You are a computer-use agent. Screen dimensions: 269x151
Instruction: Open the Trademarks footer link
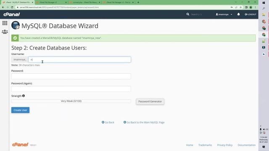pyautogui.click(x=205, y=145)
